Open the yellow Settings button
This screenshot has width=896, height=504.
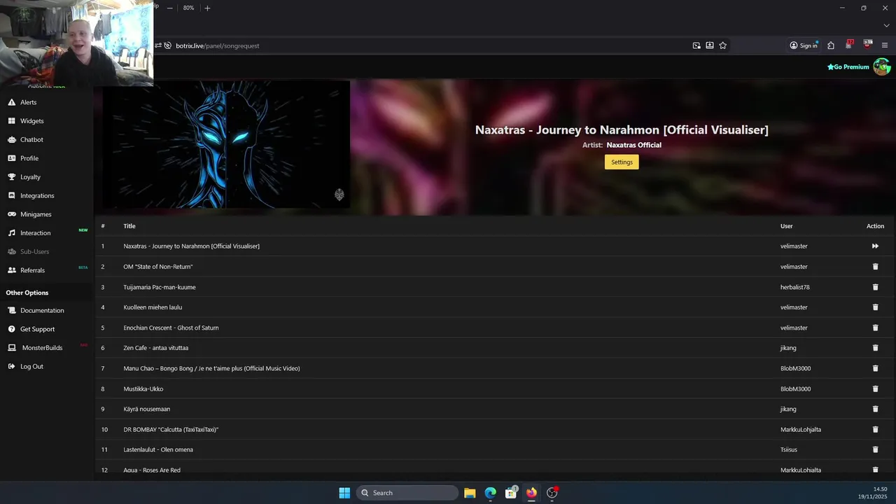[x=622, y=162]
